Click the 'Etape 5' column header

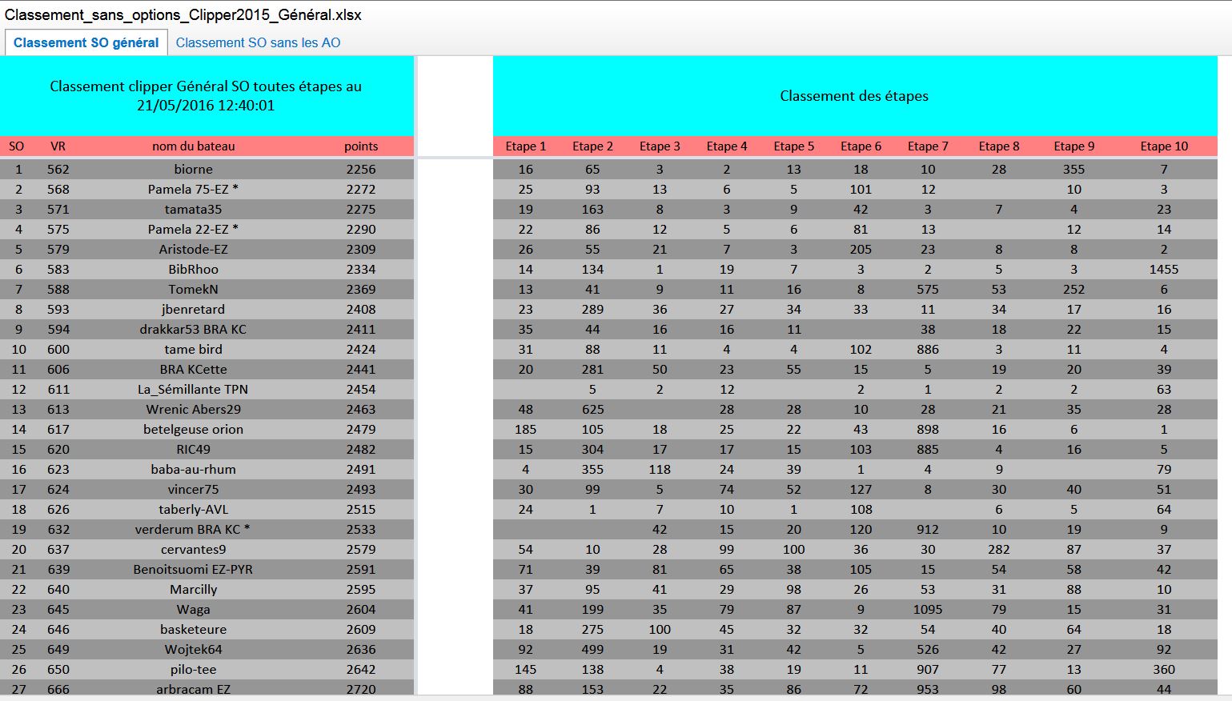pyautogui.click(x=793, y=146)
